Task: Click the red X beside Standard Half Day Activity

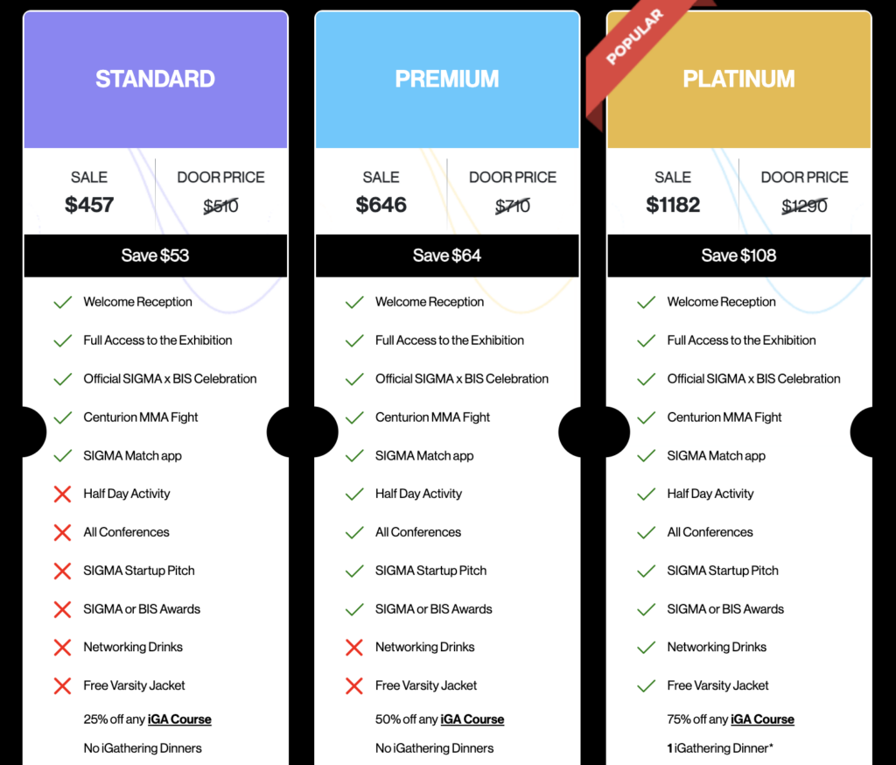Action: pos(62,494)
